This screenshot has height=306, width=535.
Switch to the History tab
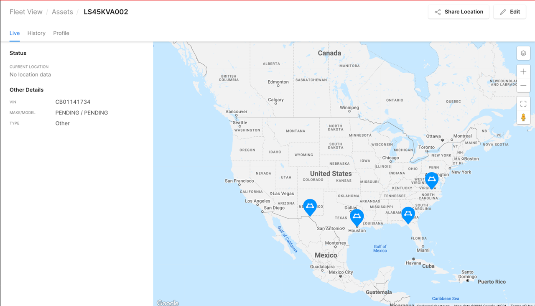pyautogui.click(x=36, y=33)
